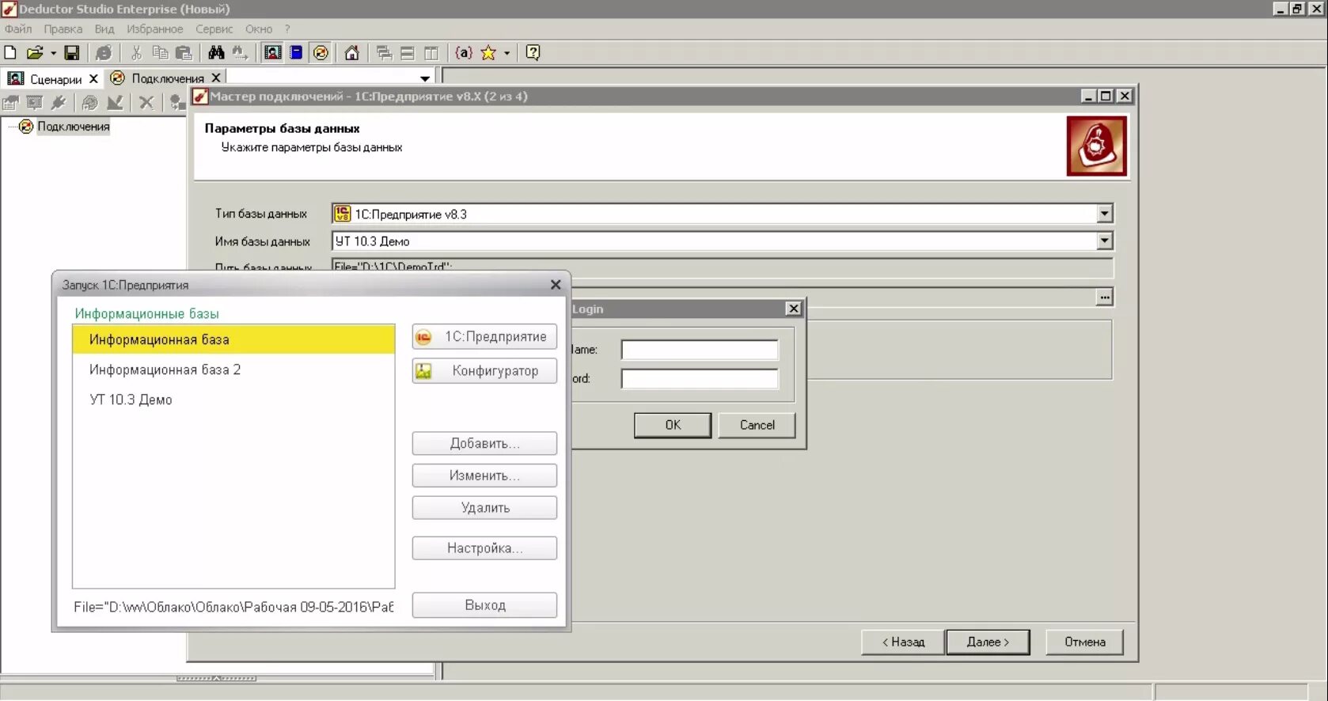Open the dropdown arrow next to Favorites star

(507, 53)
